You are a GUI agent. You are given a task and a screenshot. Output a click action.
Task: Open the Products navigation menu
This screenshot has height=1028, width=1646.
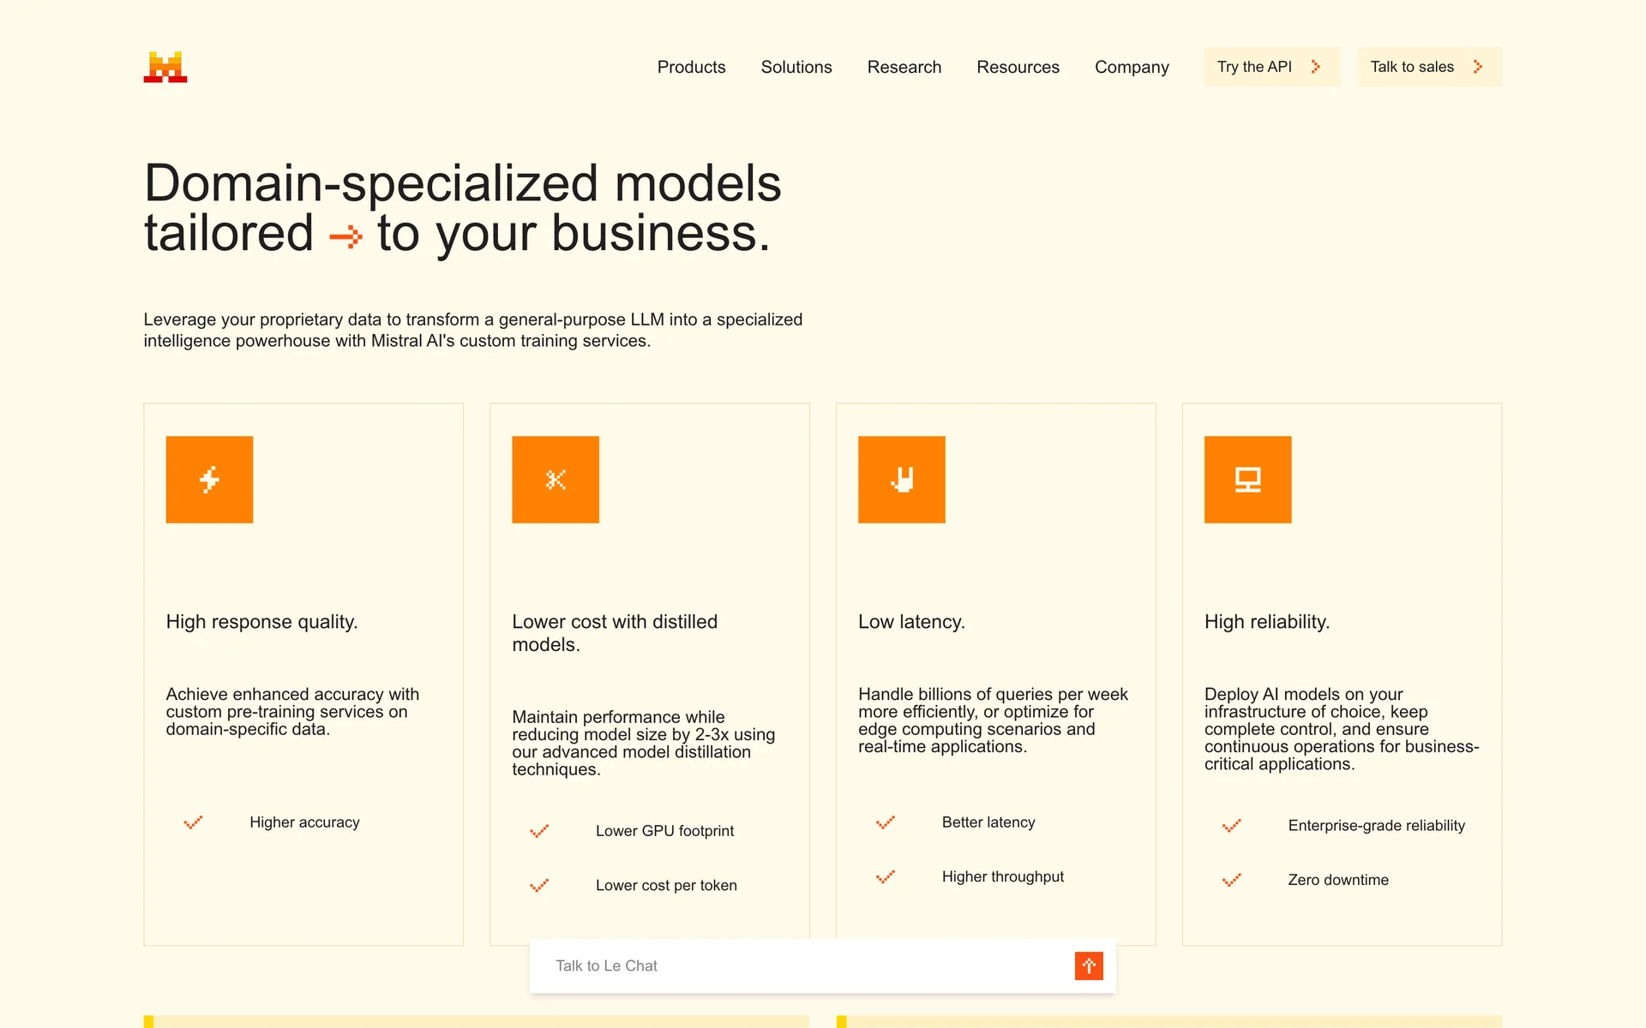click(691, 67)
